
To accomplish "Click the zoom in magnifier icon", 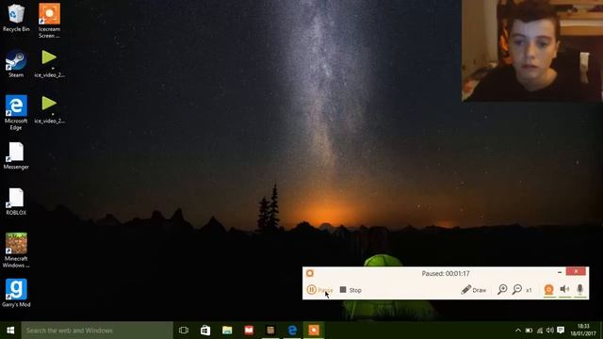I will click(x=502, y=289).
